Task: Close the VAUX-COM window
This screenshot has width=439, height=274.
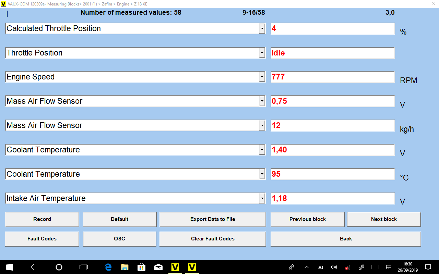Action: [x=433, y=4]
